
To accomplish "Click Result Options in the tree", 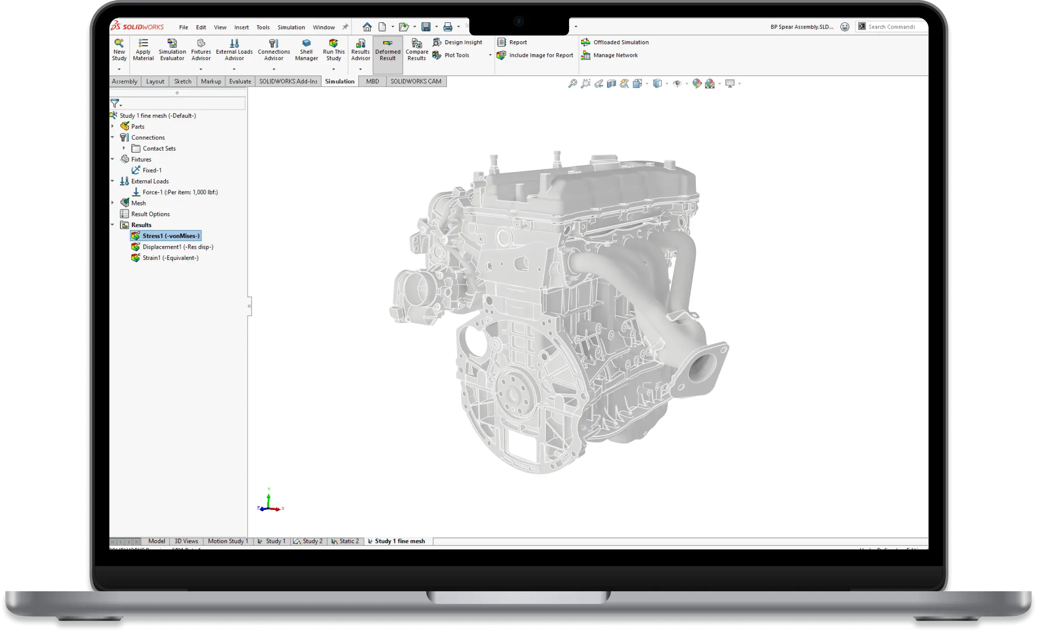I will (145, 214).
